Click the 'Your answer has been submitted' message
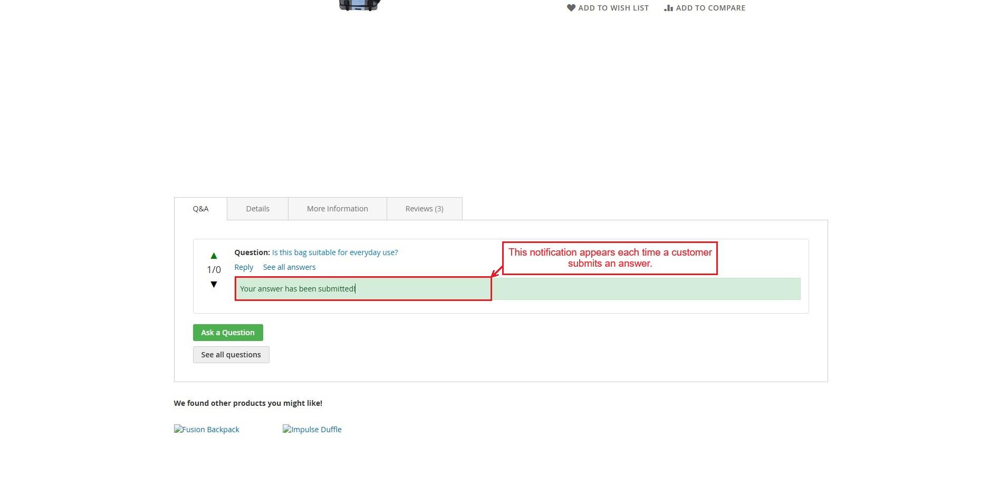The width and height of the screenshot is (999, 477). [x=297, y=289]
